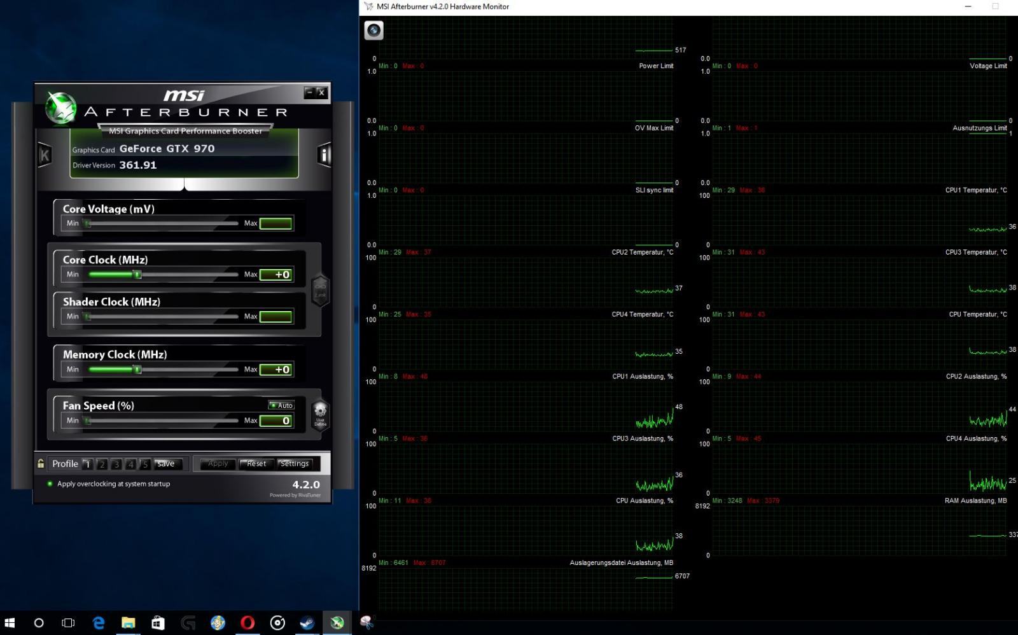Click the CPU1 Temperatur graph label
Screen dimensions: 1018x635
[976, 190]
